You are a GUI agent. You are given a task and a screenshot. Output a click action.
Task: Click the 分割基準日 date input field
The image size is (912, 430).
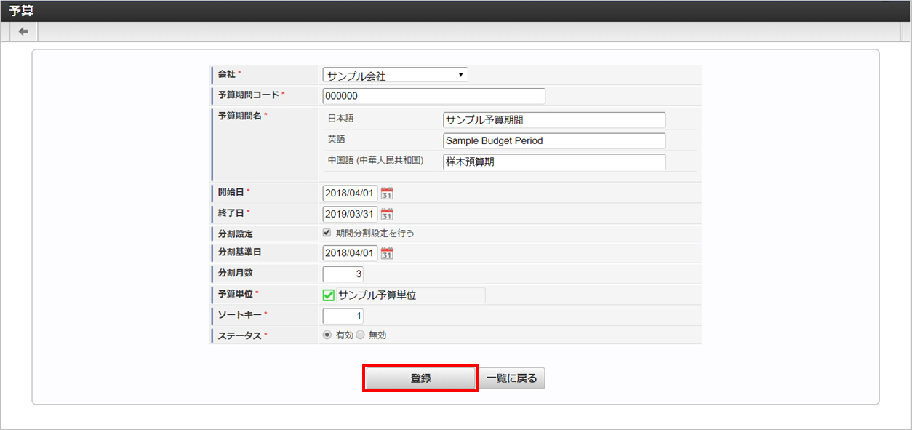coord(351,253)
